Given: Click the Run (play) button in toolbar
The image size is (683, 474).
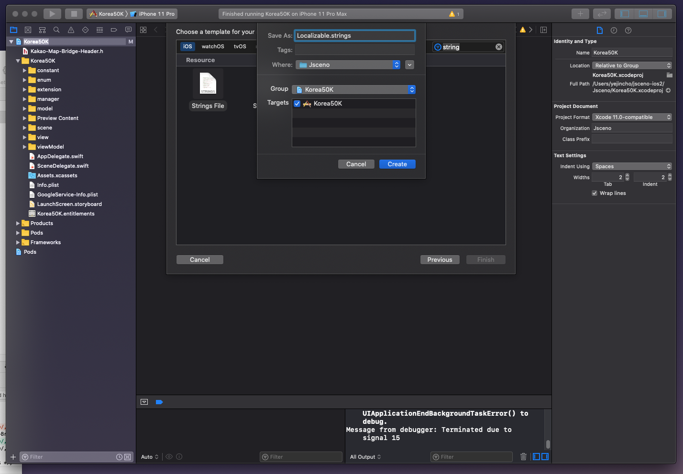Looking at the screenshot, I should pyautogui.click(x=53, y=14).
